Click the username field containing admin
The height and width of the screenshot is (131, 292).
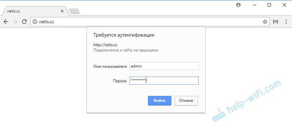coord(164,66)
